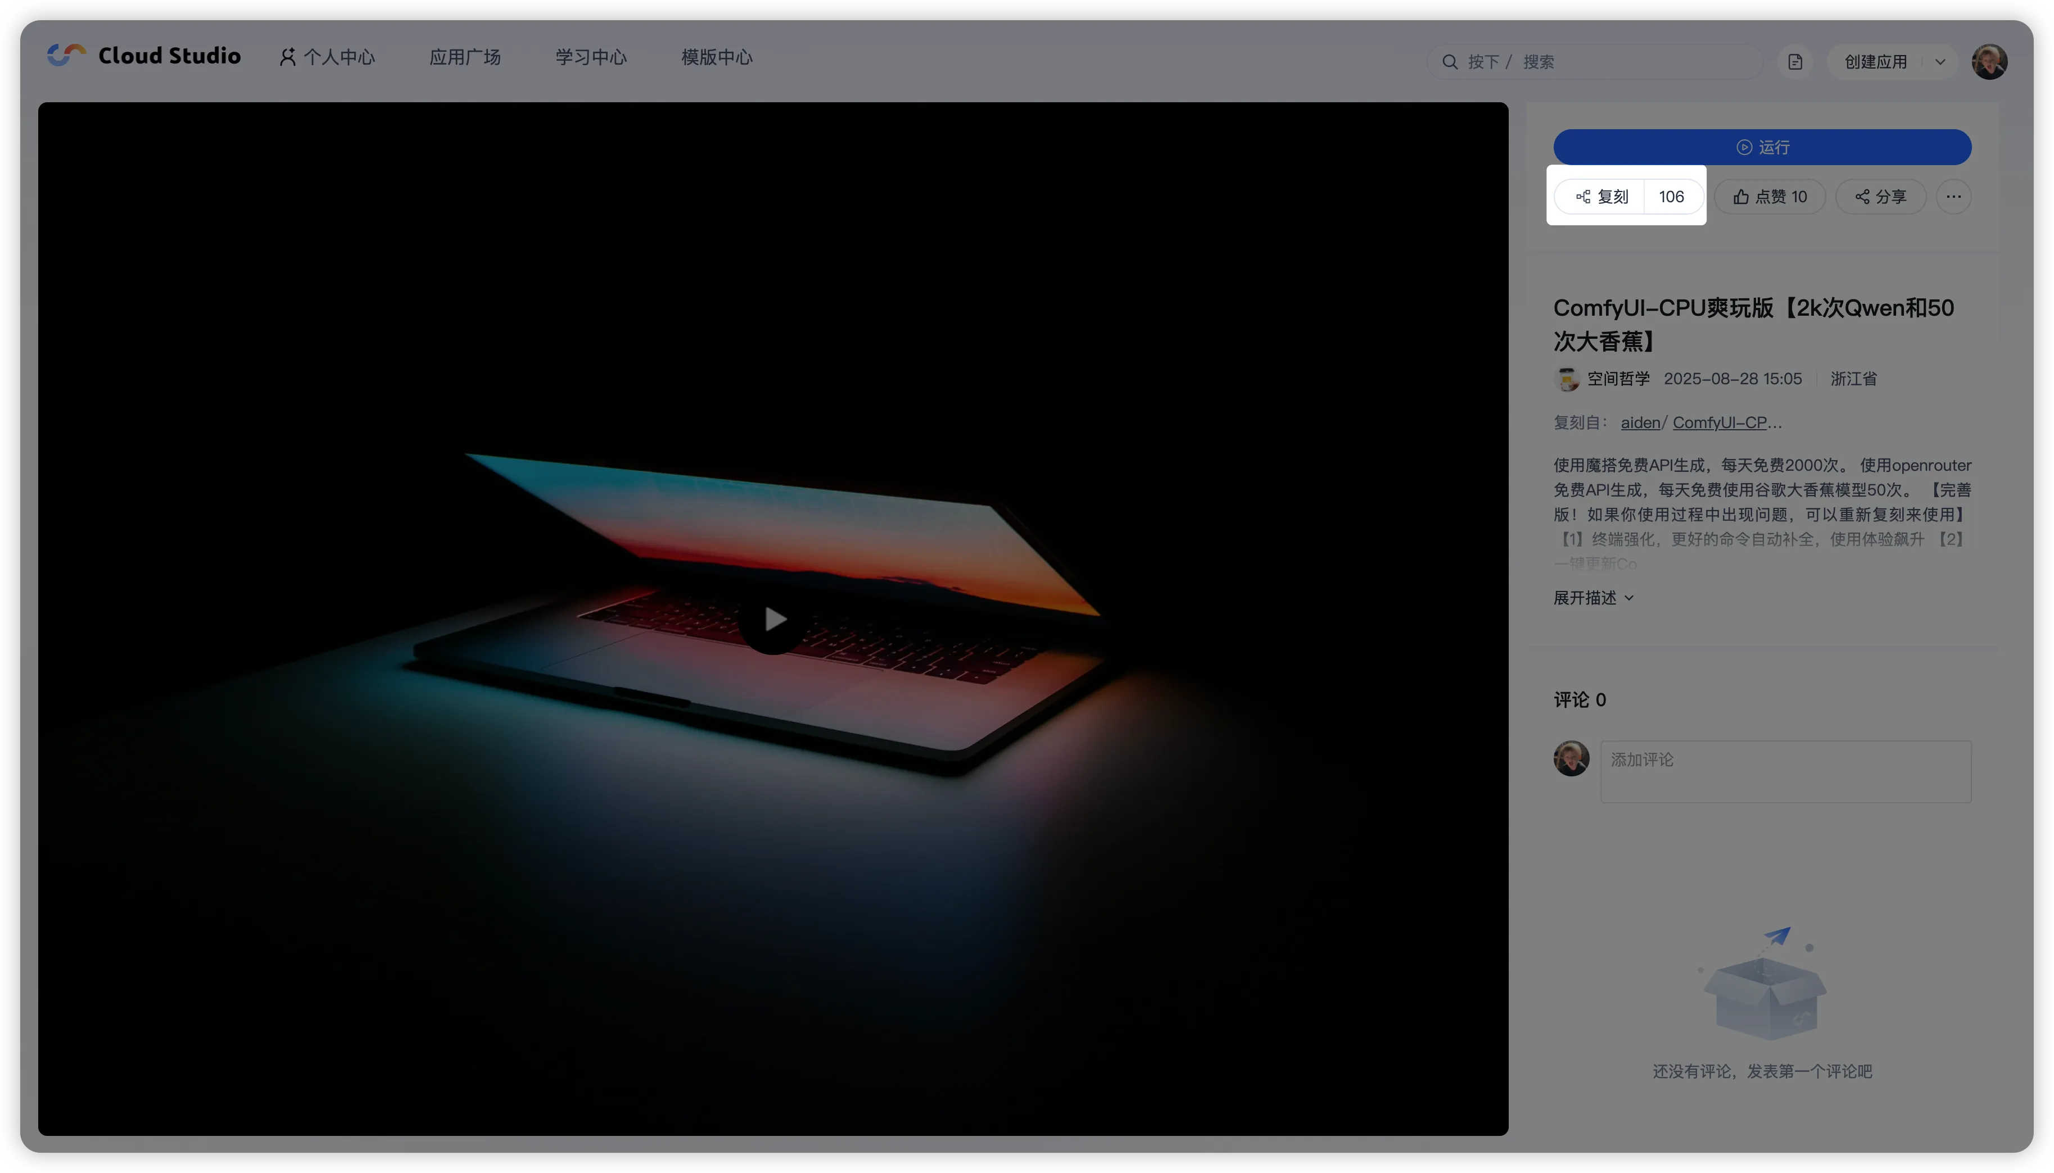Click the 复刻 fork button
This screenshot has width=2054, height=1173.
pyautogui.click(x=1601, y=197)
